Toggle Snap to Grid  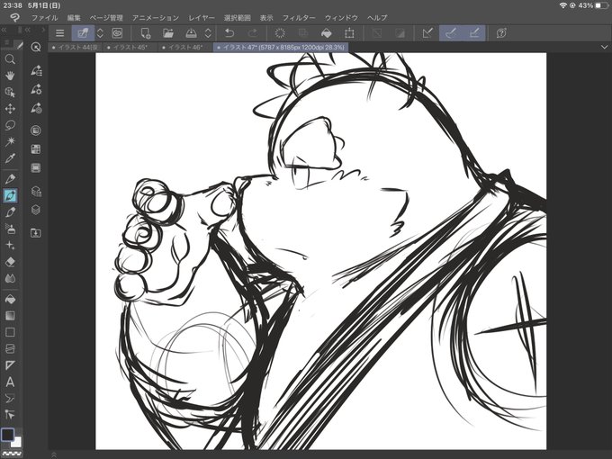pyautogui.click(x=474, y=33)
